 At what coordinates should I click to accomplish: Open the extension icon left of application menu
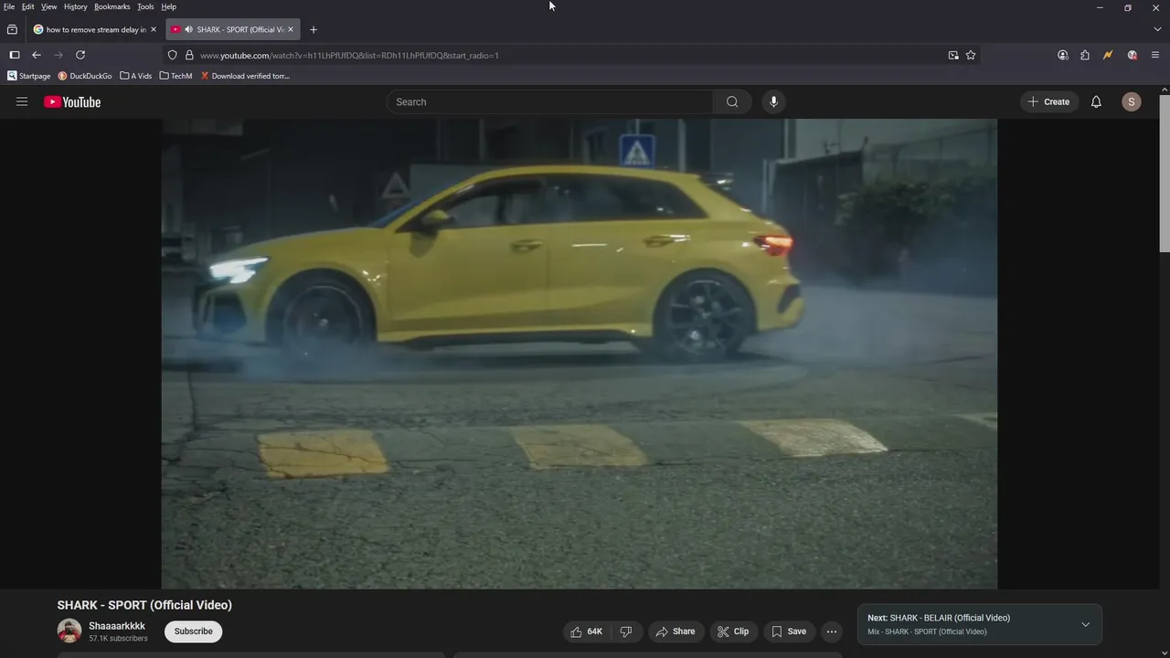click(1133, 55)
